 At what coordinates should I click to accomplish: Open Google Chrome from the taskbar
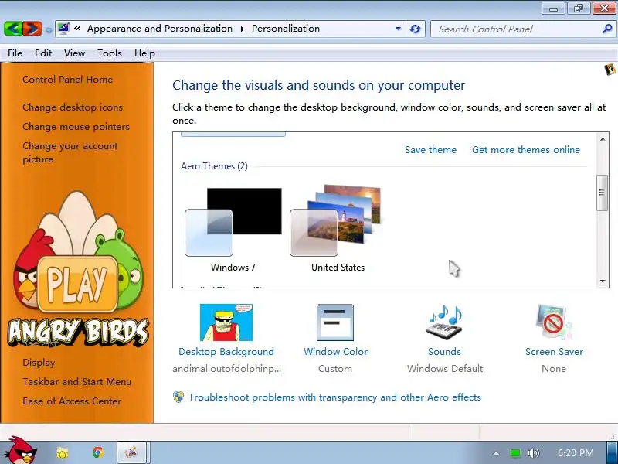pyautogui.click(x=98, y=452)
